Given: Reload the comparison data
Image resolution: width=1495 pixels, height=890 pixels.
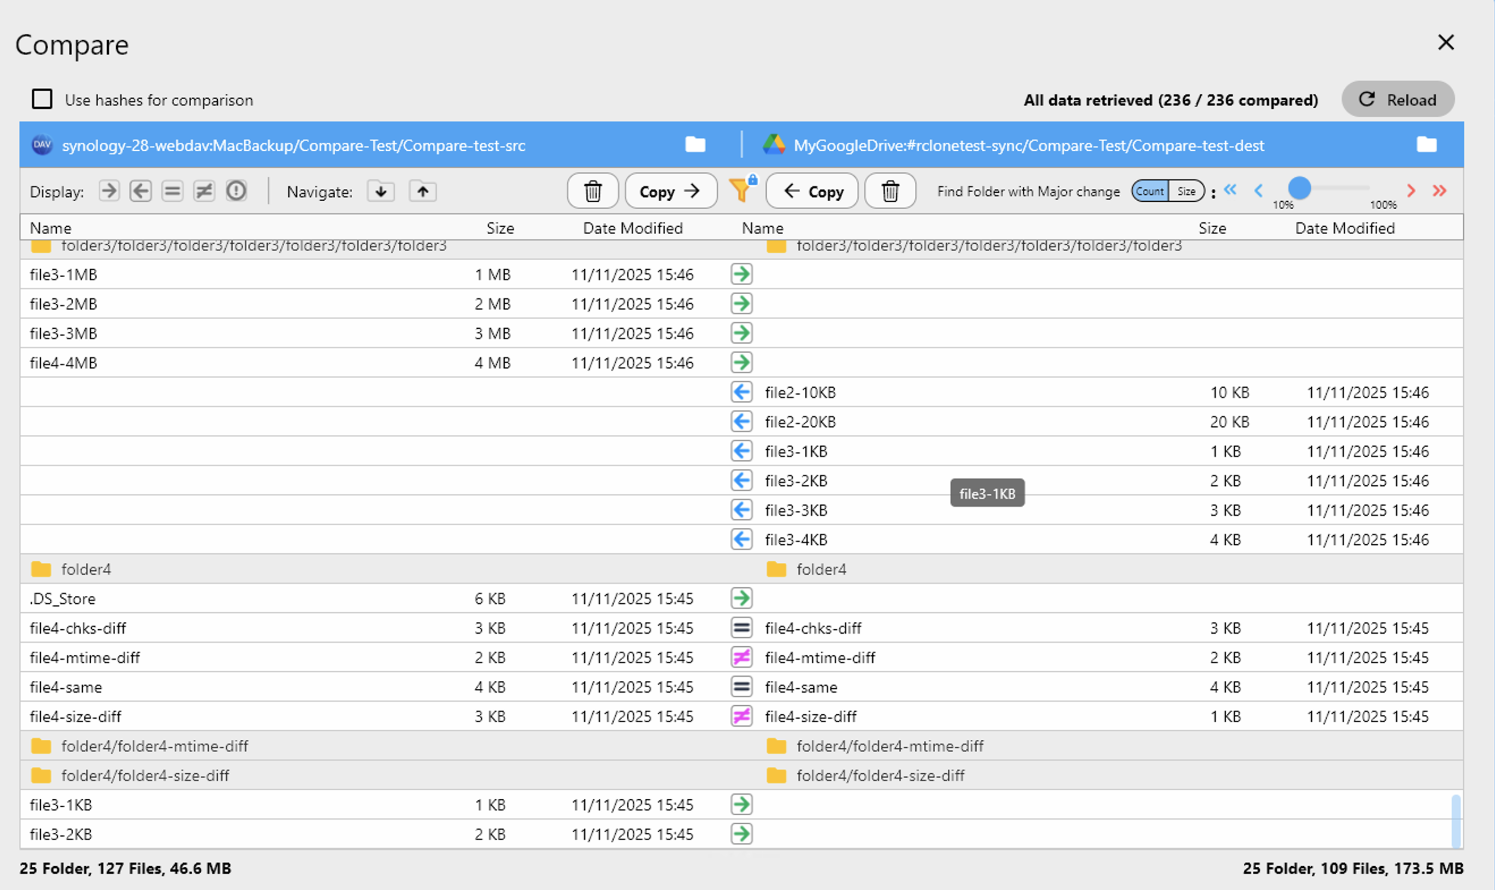Looking at the screenshot, I should tap(1398, 99).
